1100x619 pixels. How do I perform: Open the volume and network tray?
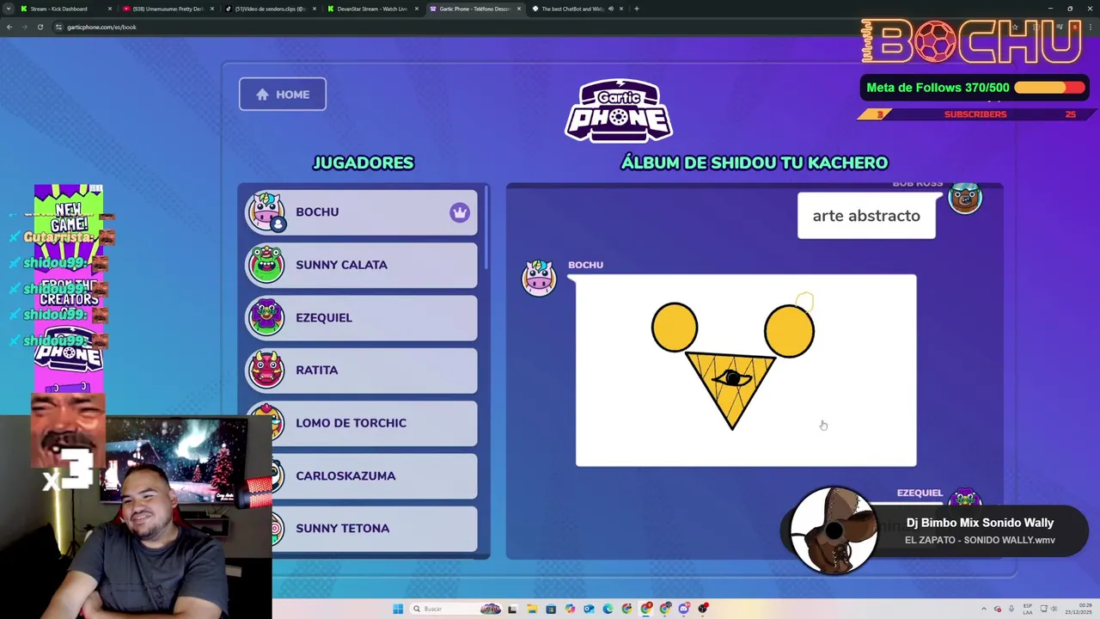tap(1048, 609)
